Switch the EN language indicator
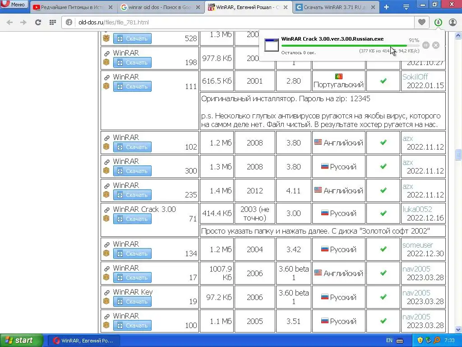 pyautogui.click(x=389, y=341)
